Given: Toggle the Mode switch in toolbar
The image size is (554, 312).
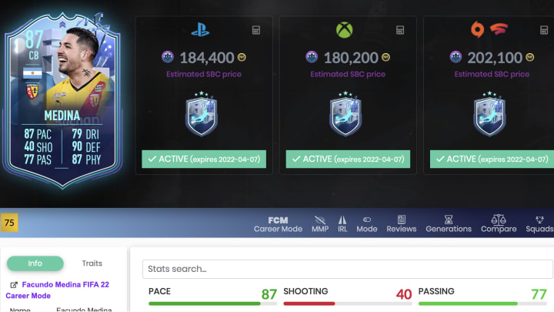Looking at the screenshot, I should coord(367,224).
